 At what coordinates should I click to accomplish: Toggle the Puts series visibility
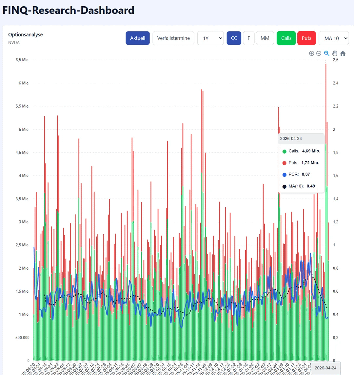pyautogui.click(x=306, y=38)
